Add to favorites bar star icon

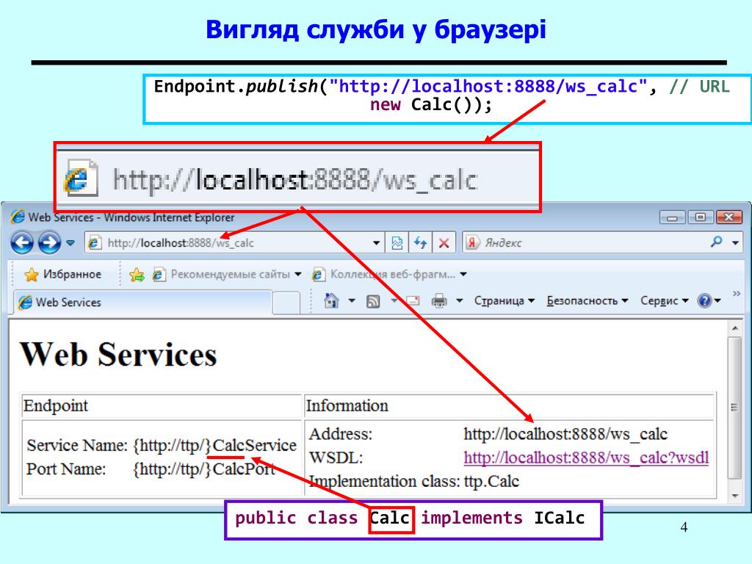tap(137, 275)
